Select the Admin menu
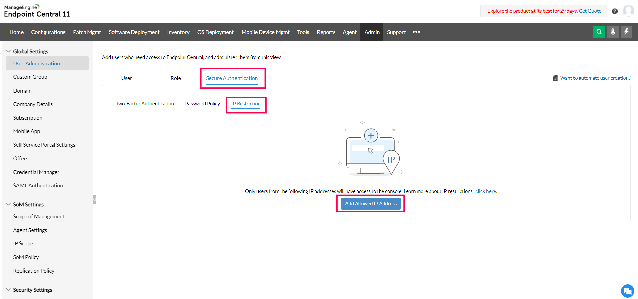Screen dimensions: 638x299 (372, 32)
